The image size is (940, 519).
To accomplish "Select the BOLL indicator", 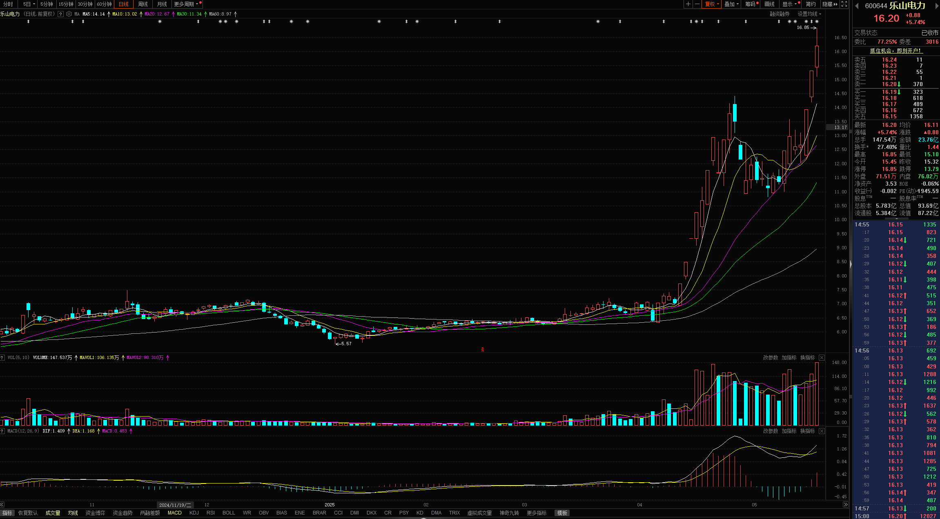I will coord(229,513).
